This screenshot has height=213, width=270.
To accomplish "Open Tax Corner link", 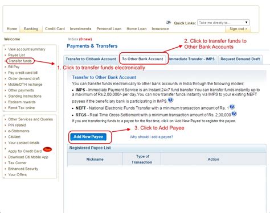I will 17,163.
